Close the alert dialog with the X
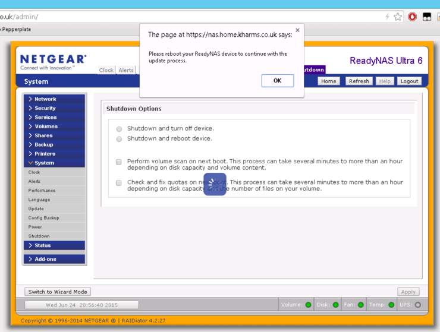Image resolution: width=440 pixels, height=332 pixels. (297, 30)
